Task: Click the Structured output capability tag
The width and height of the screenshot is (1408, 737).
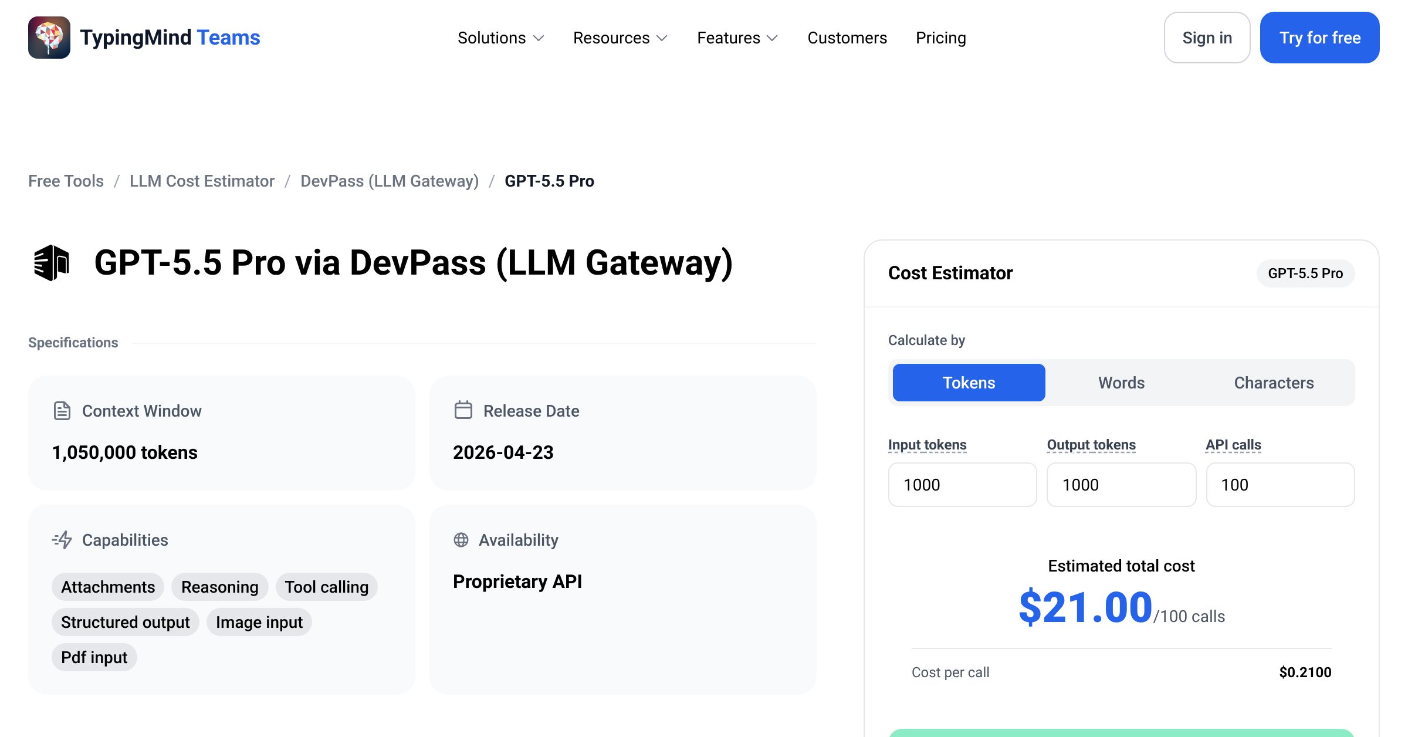Action: coord(126,622)
